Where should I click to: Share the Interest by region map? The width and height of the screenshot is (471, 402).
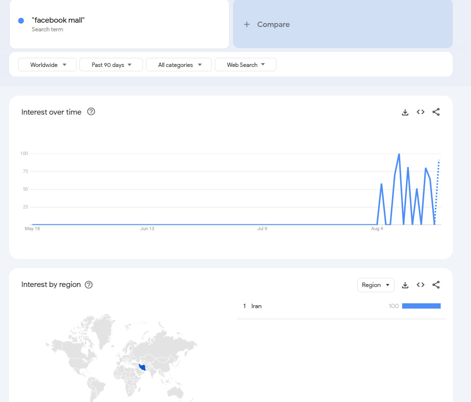[436, 285]
